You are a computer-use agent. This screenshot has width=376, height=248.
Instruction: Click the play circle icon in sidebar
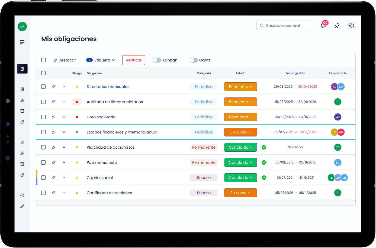[x=22, y=195]
